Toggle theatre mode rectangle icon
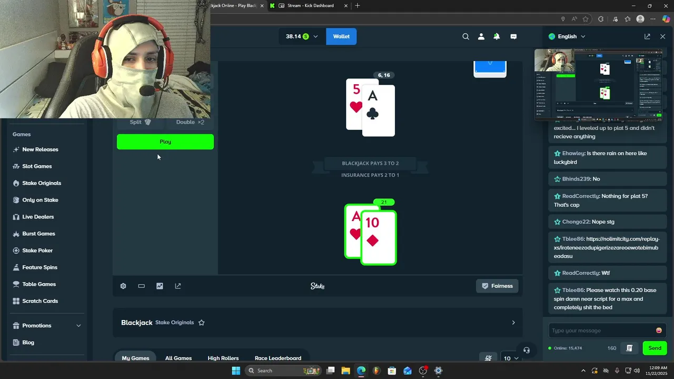 coord(141,286)
